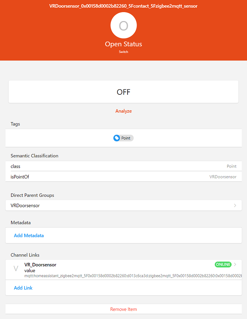Click the Switch label under Open Status
This screenshot has height=319, width=247.
[123, 51]
